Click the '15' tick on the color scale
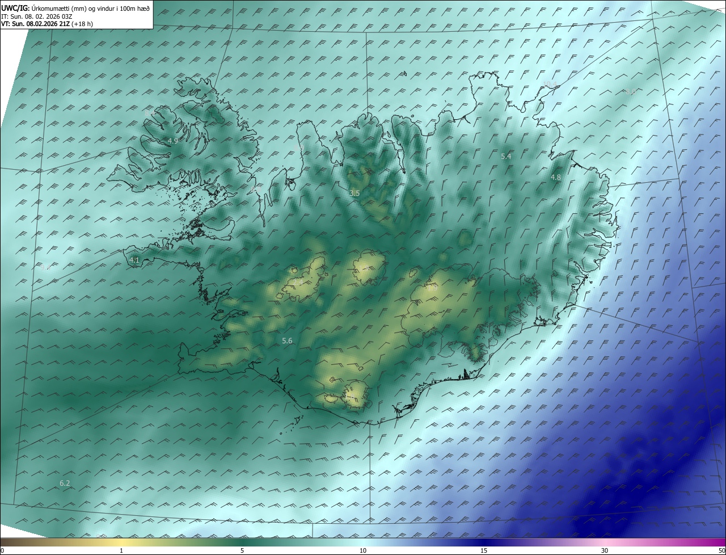The width and height of the screenshot is (726, 555). 484,550
